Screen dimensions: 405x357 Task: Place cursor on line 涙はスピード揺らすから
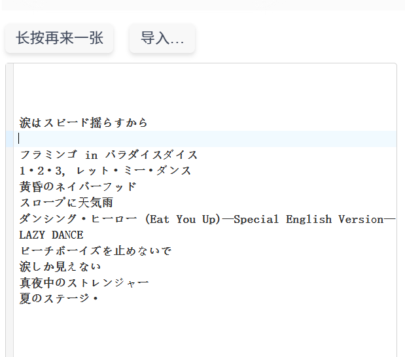click(x=84, y=123)
